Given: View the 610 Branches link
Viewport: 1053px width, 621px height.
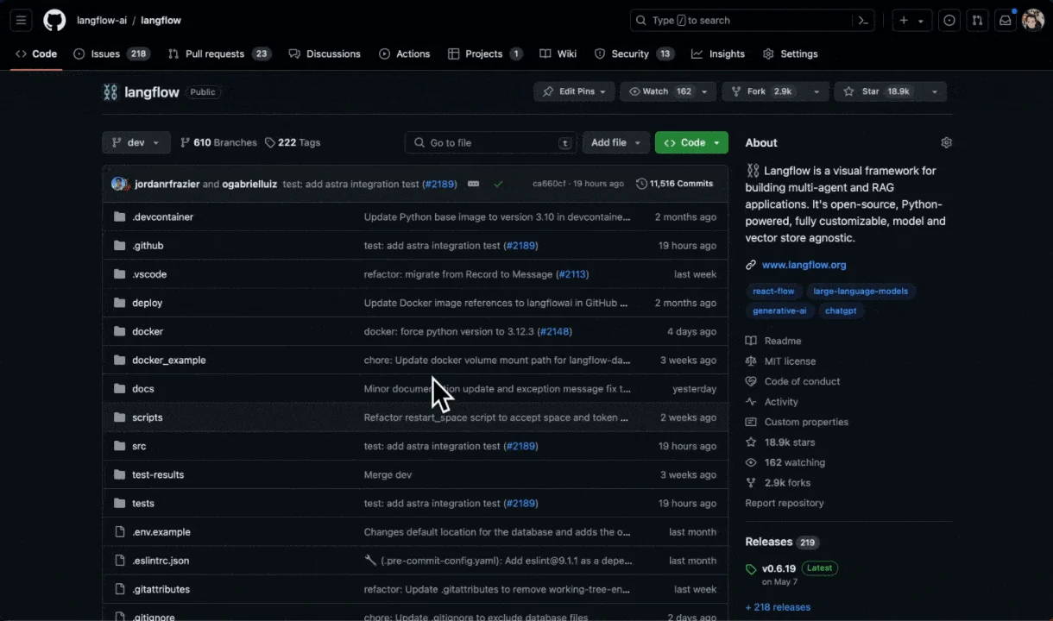Looking at the screenshot, I should (x=218, y=142).
